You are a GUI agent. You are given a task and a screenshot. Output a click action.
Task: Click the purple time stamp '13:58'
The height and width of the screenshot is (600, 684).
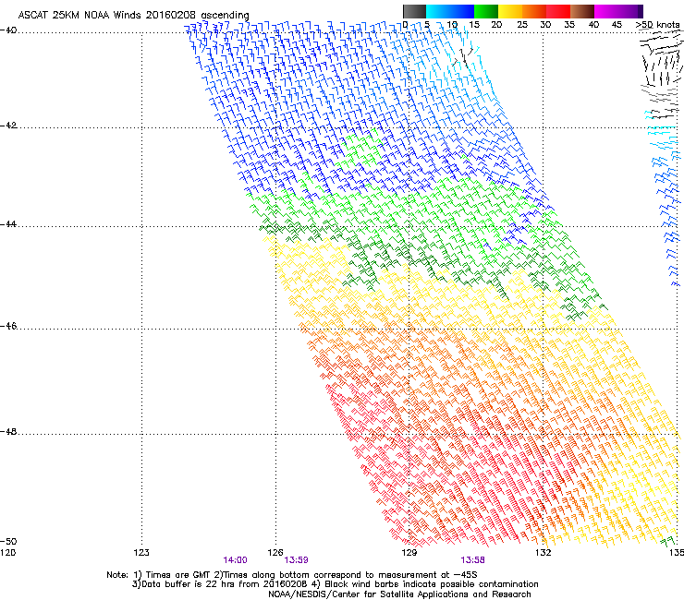473,560
